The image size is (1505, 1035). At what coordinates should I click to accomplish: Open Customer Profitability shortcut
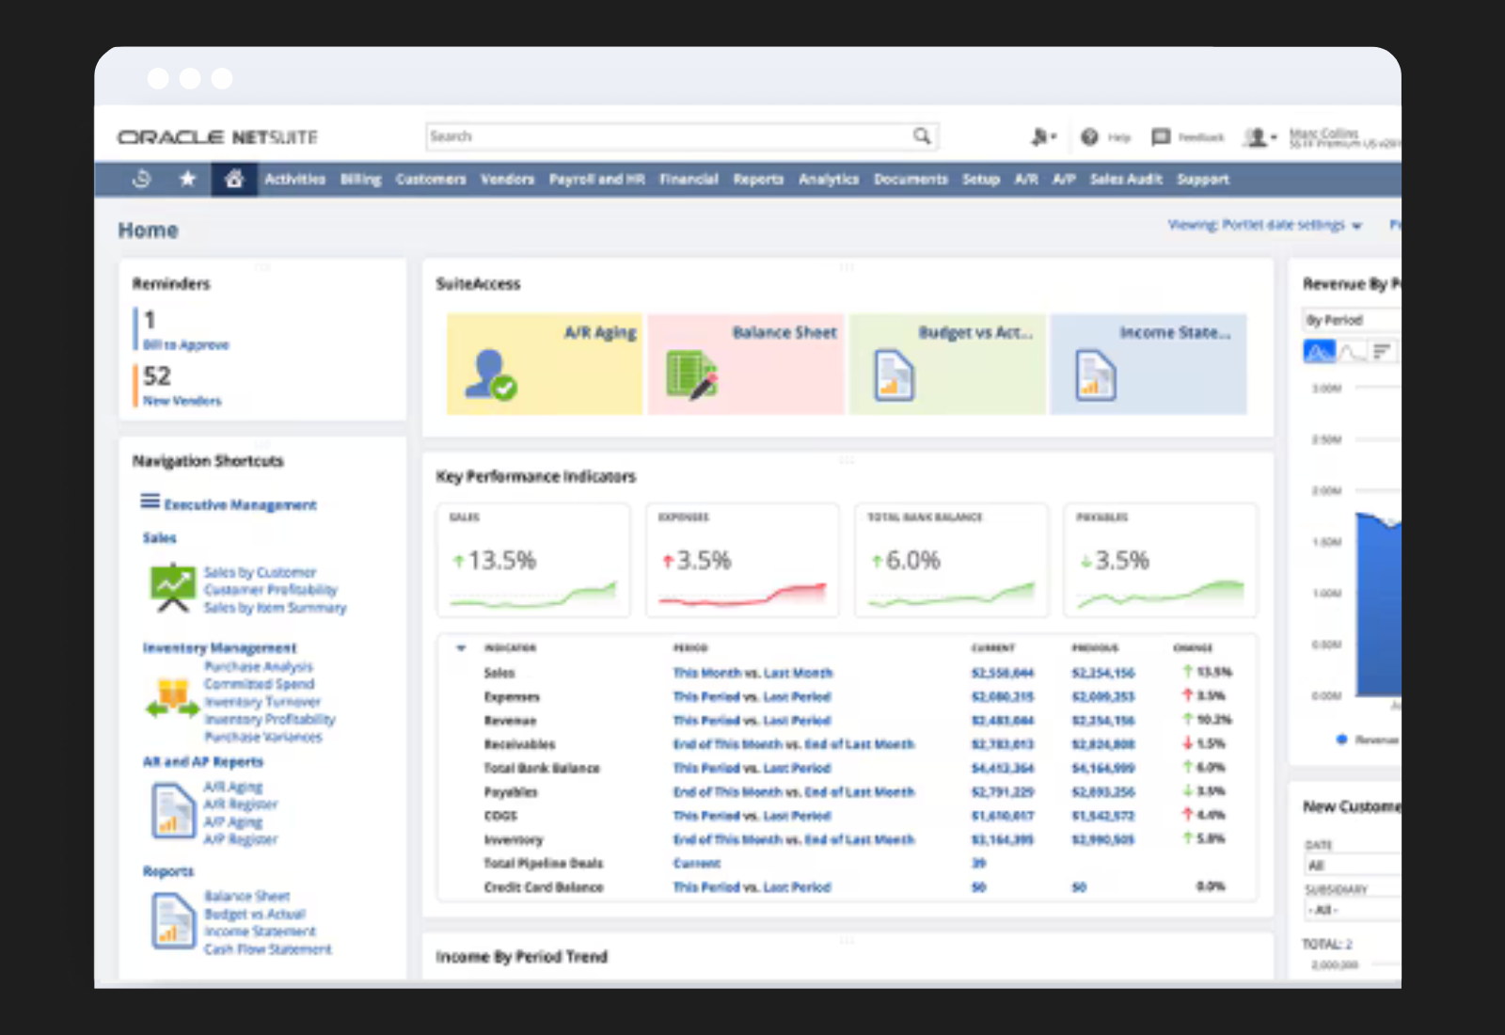pyautogui.click(x=271, y=590)
